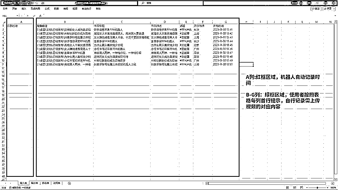Open the 审阅 ribbon tab
The width and height of the screenshot is (338, 190).
pyautogui.click(x=65, y=9)
